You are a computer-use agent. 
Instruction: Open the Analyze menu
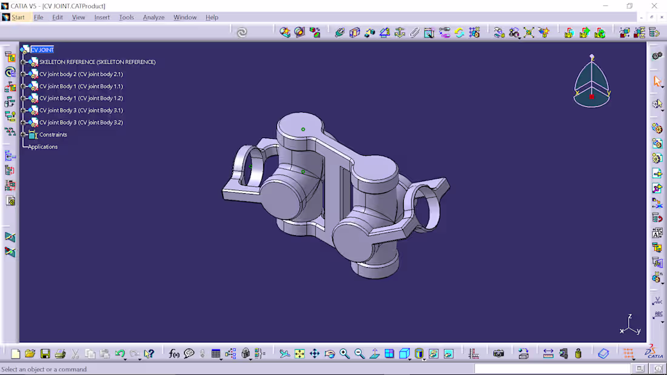click(153, 17)
